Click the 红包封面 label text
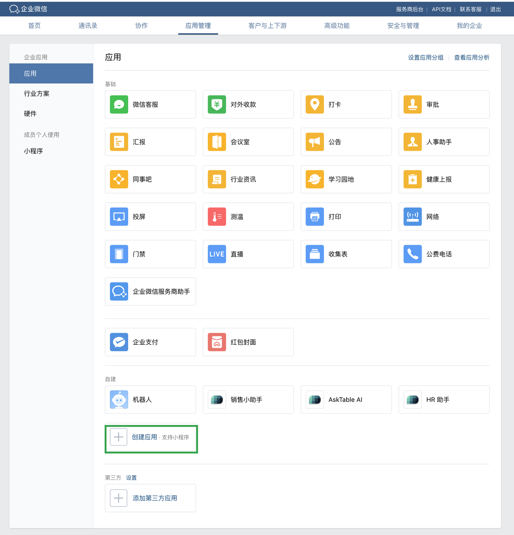 (243, 342)
